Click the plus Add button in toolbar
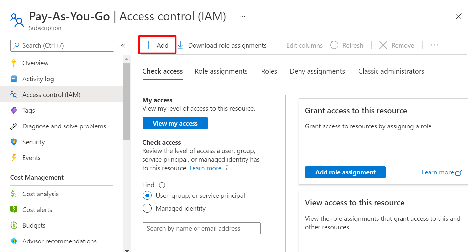 tap(157, 45)
